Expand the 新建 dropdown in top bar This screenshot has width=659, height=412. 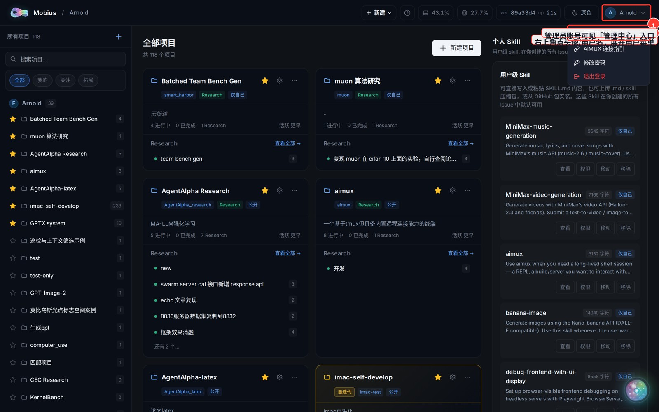tap(379, 13)
